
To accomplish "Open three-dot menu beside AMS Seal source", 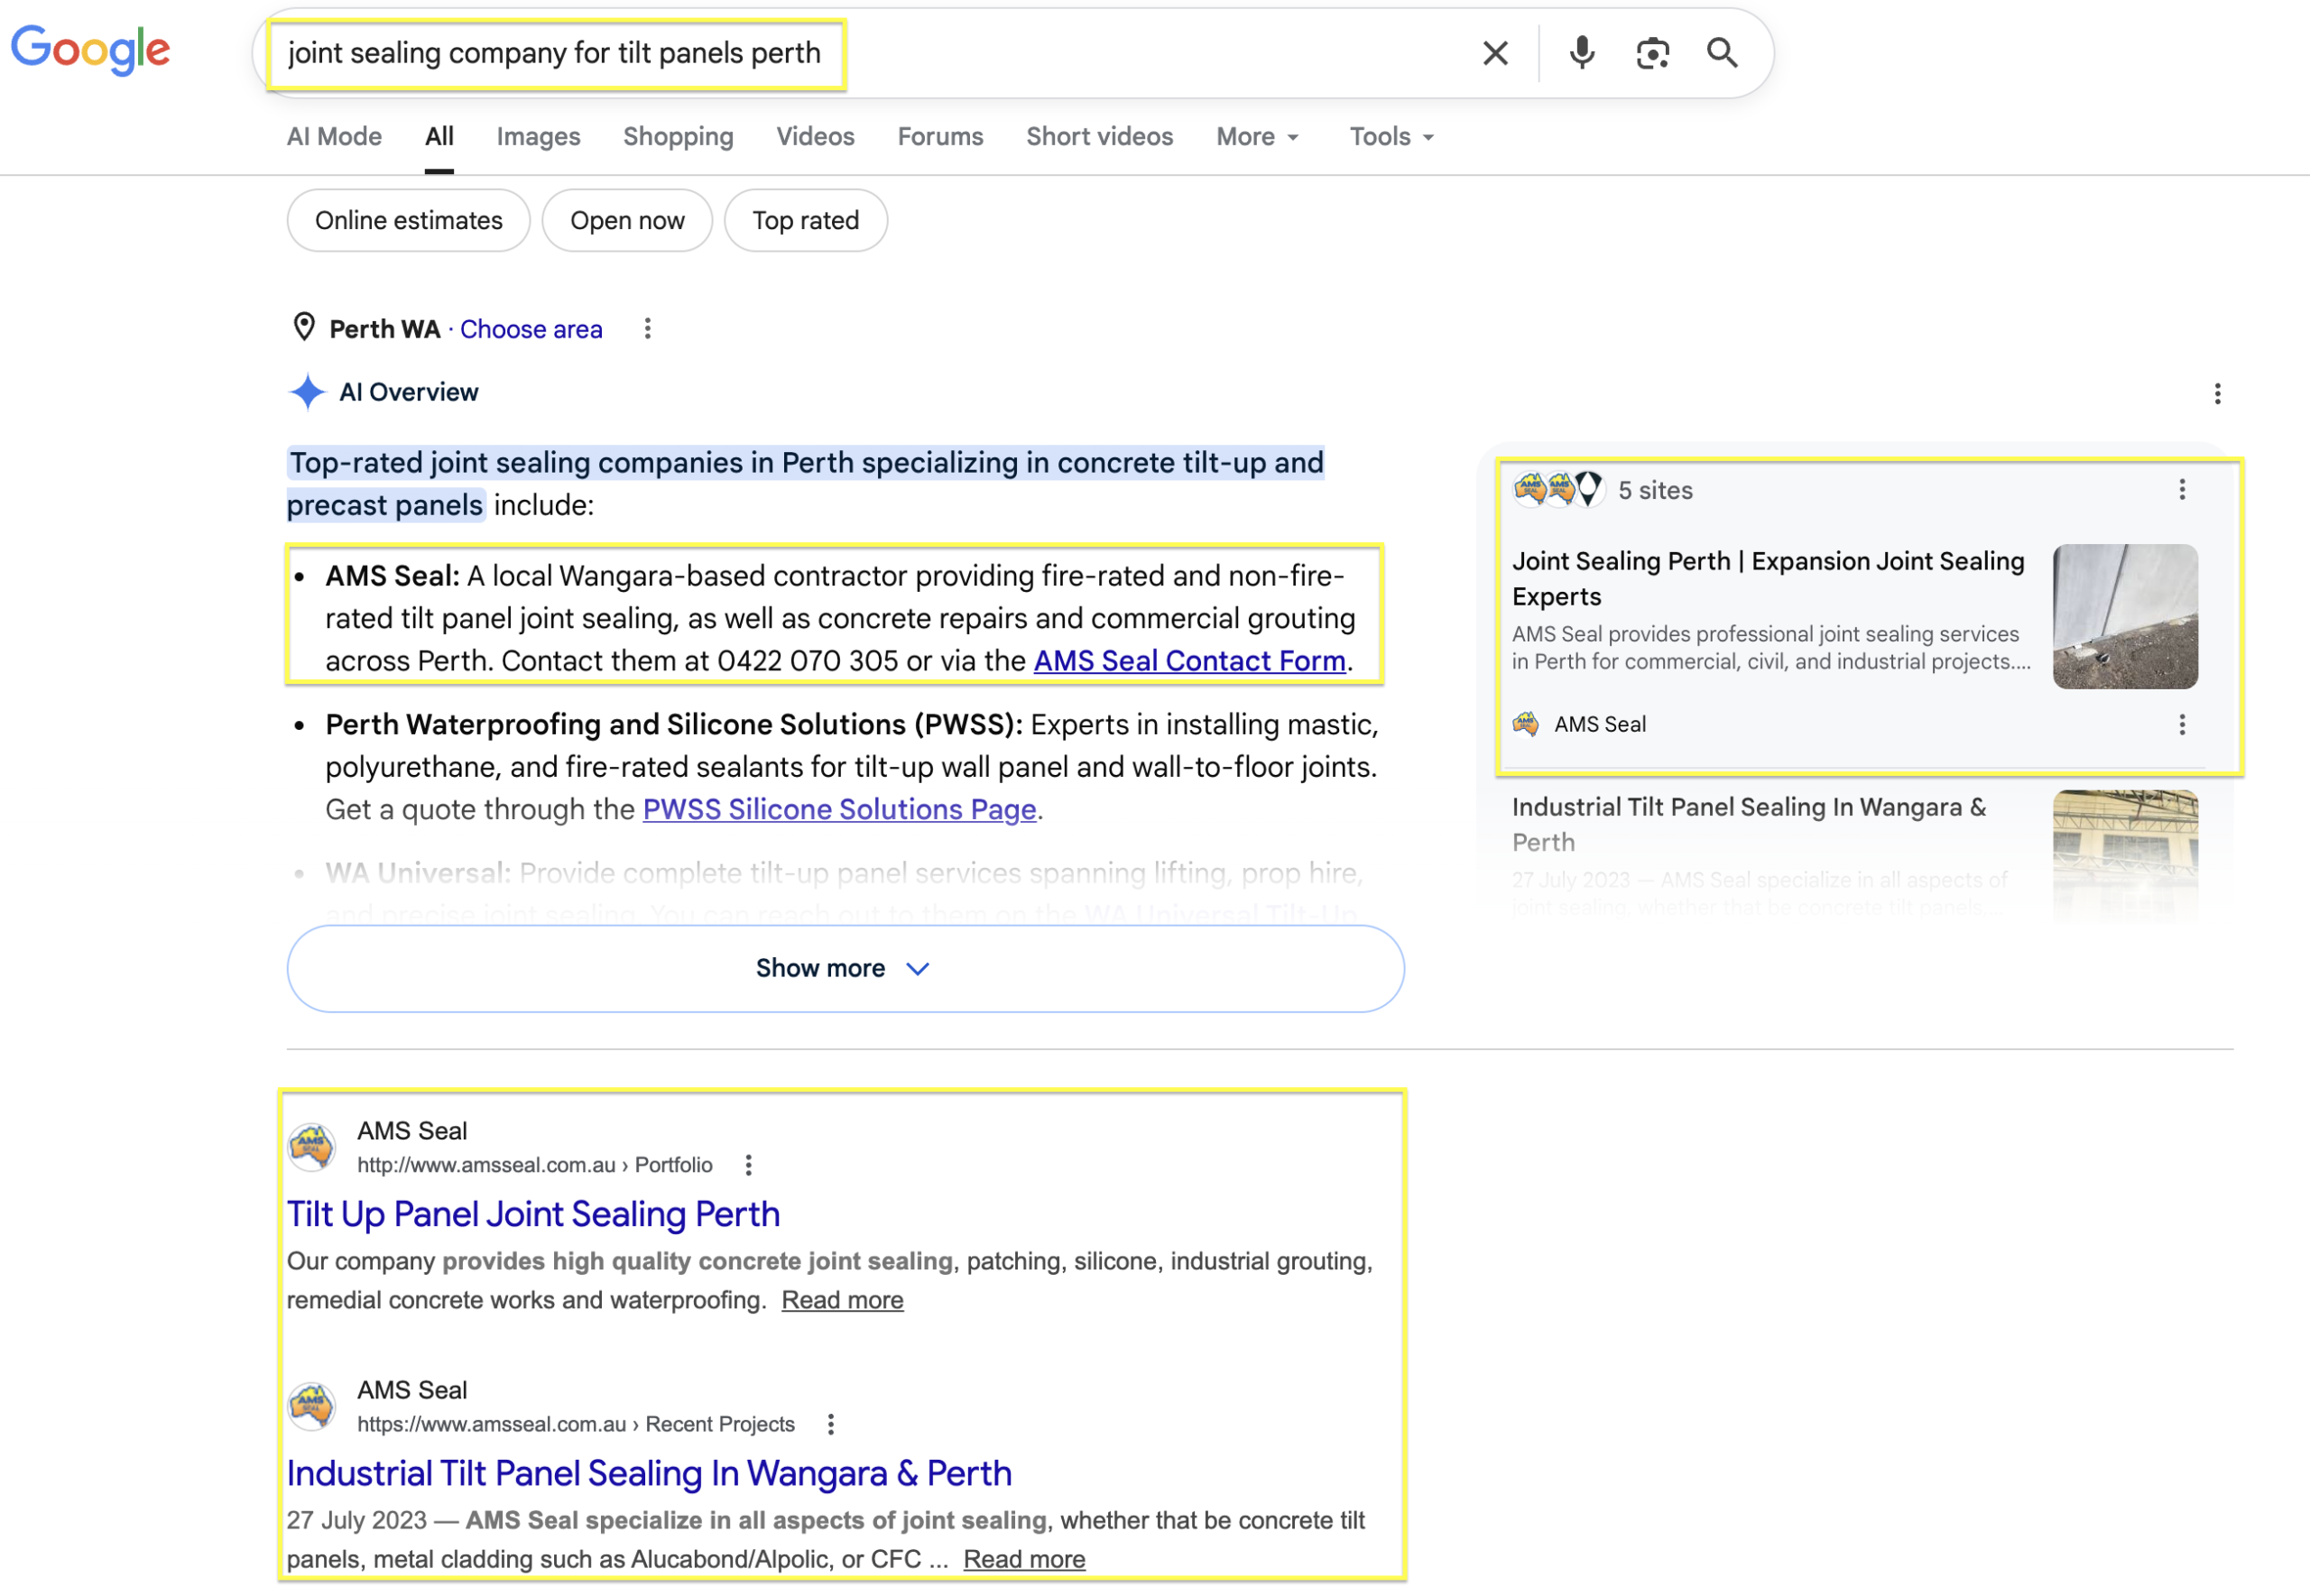I will 2182,724.
